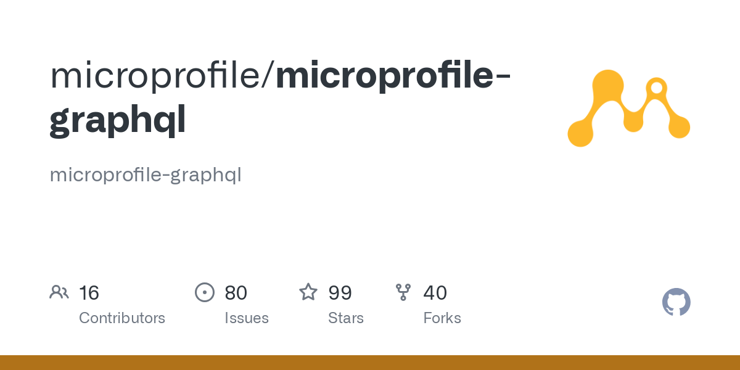Screen dimensions: 740x370
Task: Click the issues circle icon
Action: 205,292
